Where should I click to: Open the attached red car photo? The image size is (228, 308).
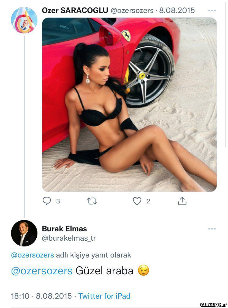tap(129, 105)
